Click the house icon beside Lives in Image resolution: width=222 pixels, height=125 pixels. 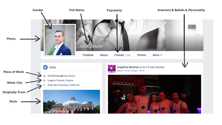click(44, 80)
